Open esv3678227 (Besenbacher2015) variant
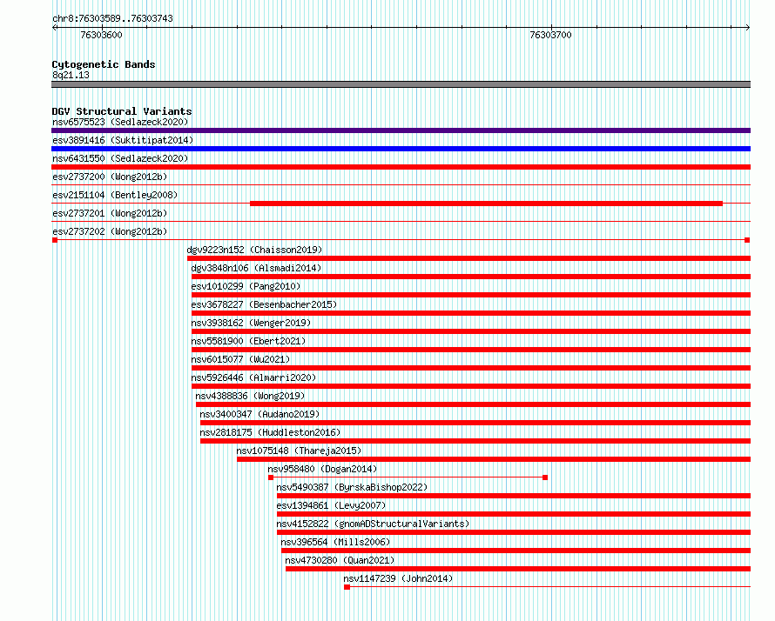775x621 pixels. tap(264, 304)
